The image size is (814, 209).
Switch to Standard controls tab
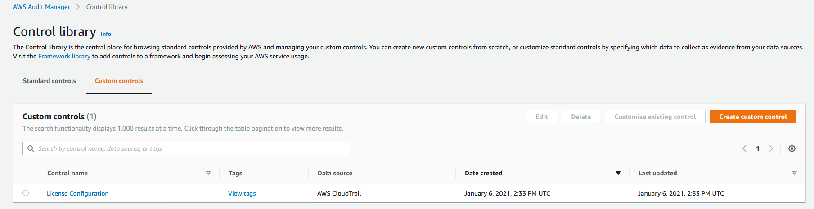tap(49, 81)
